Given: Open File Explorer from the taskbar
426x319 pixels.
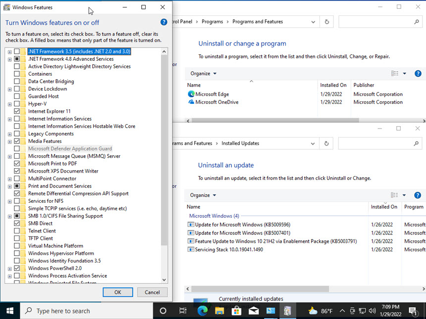Looking at the screenshot, I should point(219,311).
